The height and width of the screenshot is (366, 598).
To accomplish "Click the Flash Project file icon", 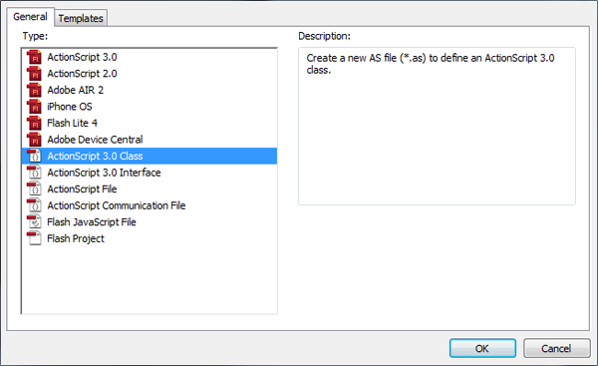I will pyautogui.click(x=34, y=238).
